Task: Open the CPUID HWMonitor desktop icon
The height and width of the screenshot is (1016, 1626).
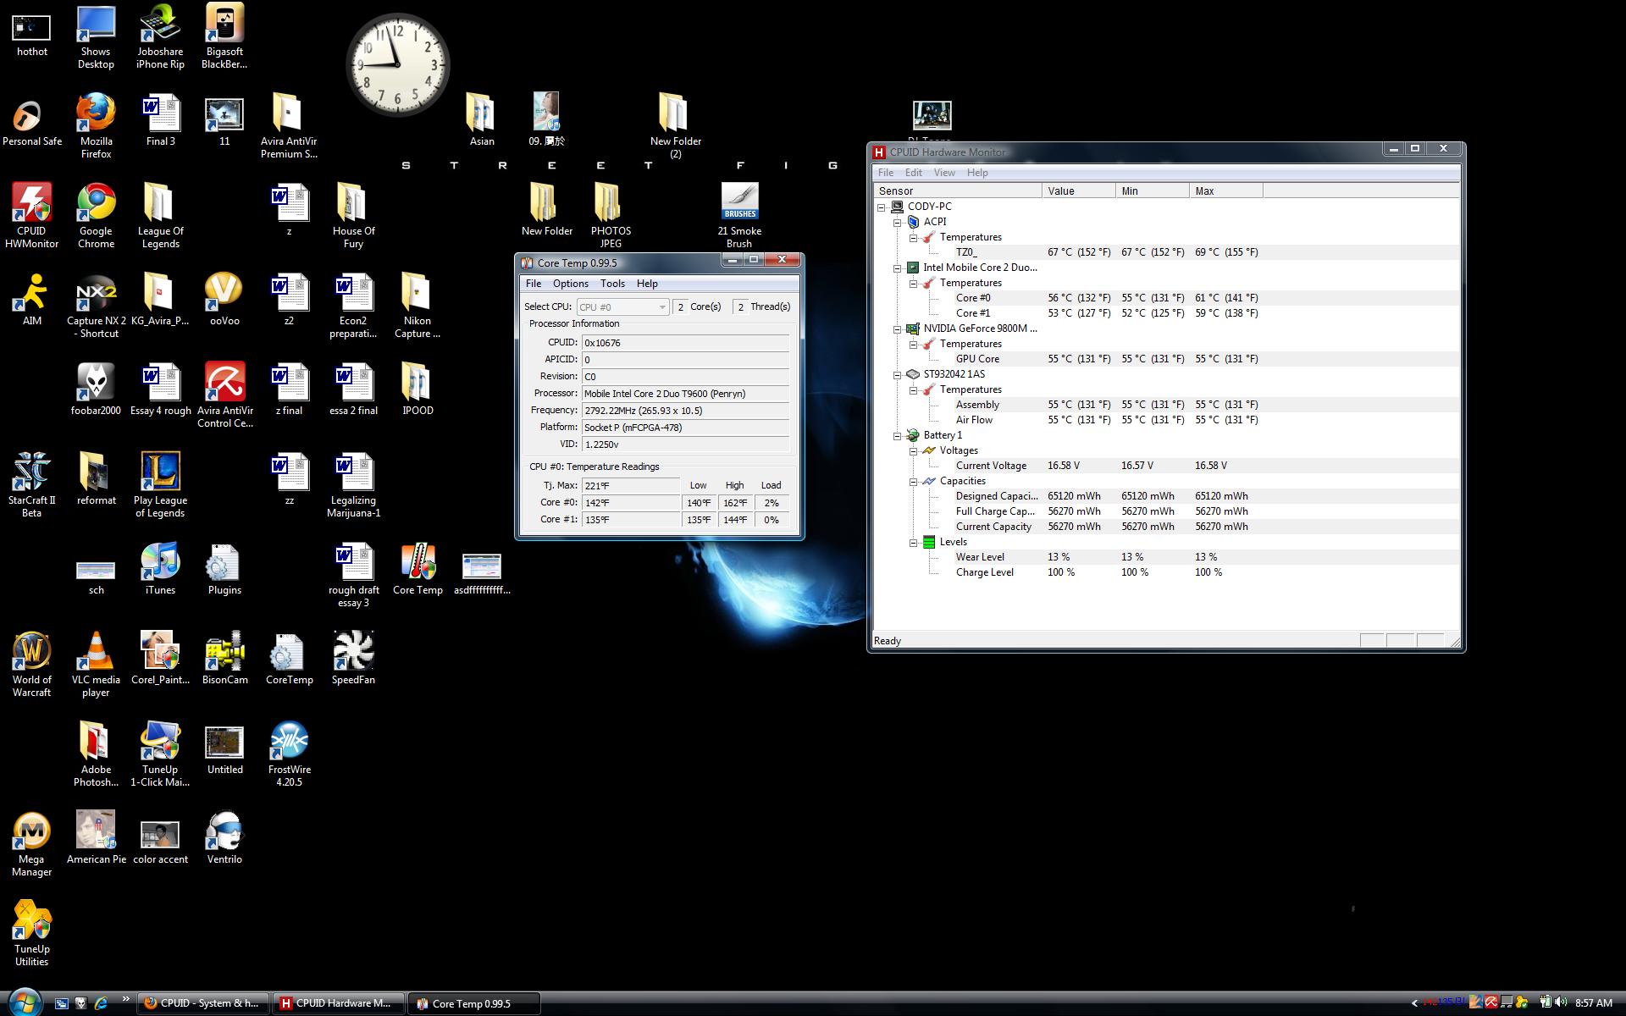Action: [31, 215]
